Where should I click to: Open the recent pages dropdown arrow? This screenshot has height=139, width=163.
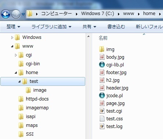click(23, 14)
